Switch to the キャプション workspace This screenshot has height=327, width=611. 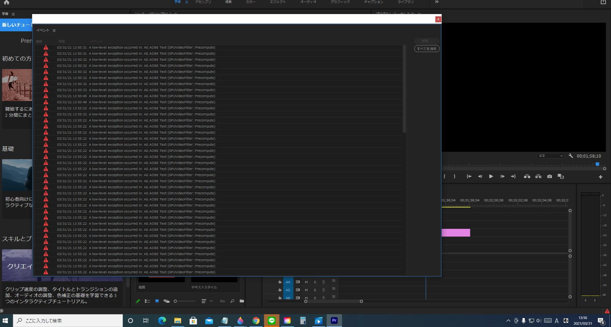[x=374, y=2]
